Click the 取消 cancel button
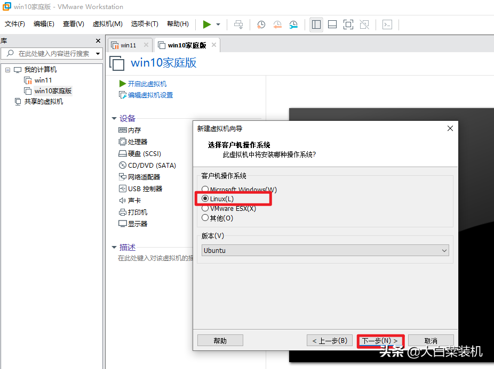494x369 pixels. pyautogui.click(x=431, y=341)
